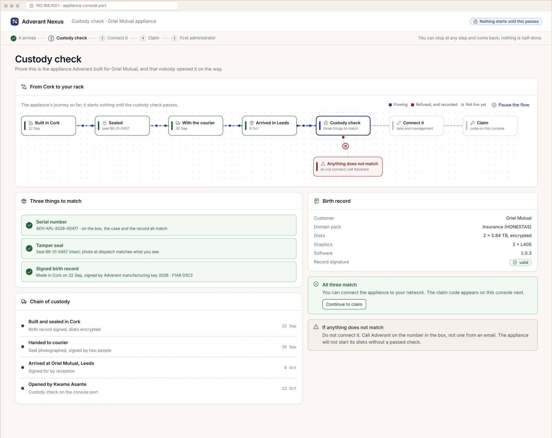Click the red Refused, and recorded legend swatch
Viewport: 552px width, 438px height.
(x=413, y=105)
